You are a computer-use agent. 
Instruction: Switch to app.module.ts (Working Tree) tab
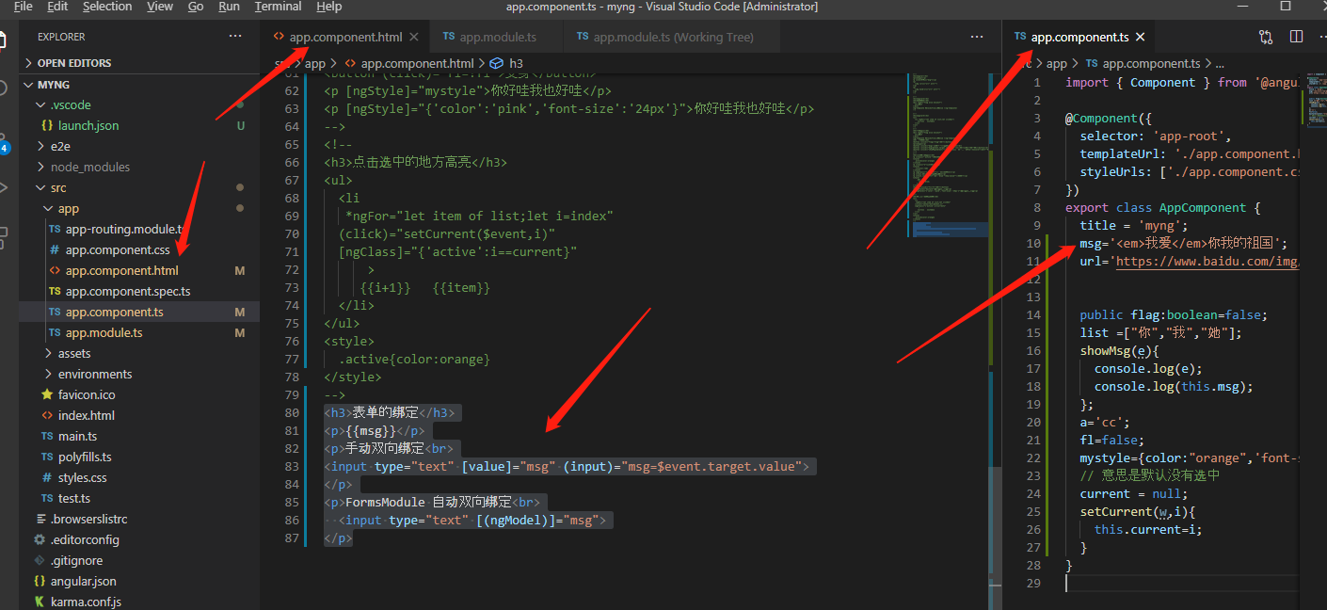point(672,37)
